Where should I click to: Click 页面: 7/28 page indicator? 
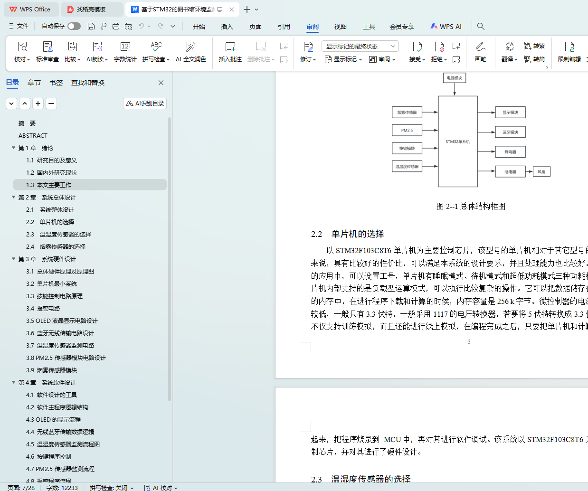(x=21, y=488)
